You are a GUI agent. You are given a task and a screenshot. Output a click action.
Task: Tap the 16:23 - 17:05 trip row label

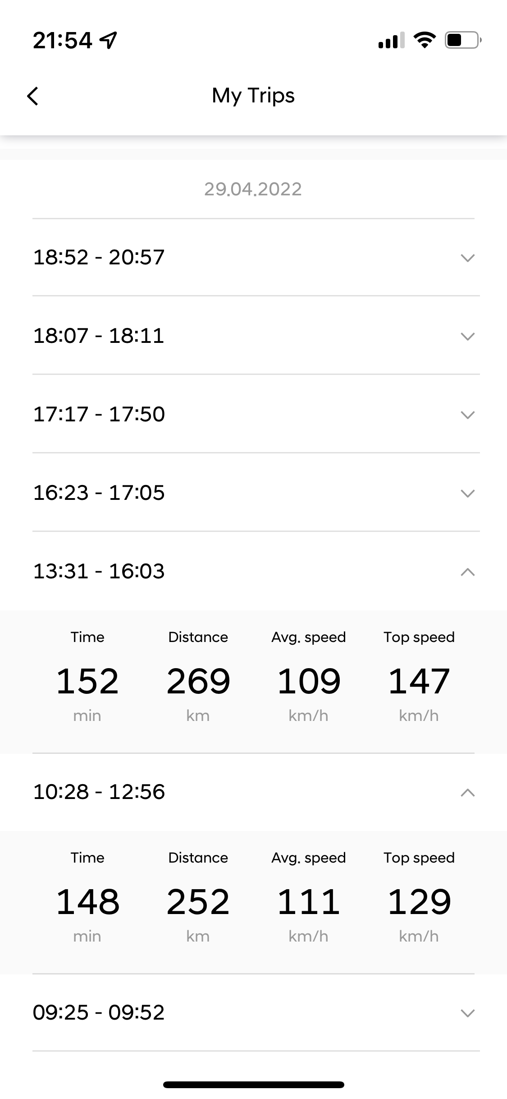coord(99,493)
